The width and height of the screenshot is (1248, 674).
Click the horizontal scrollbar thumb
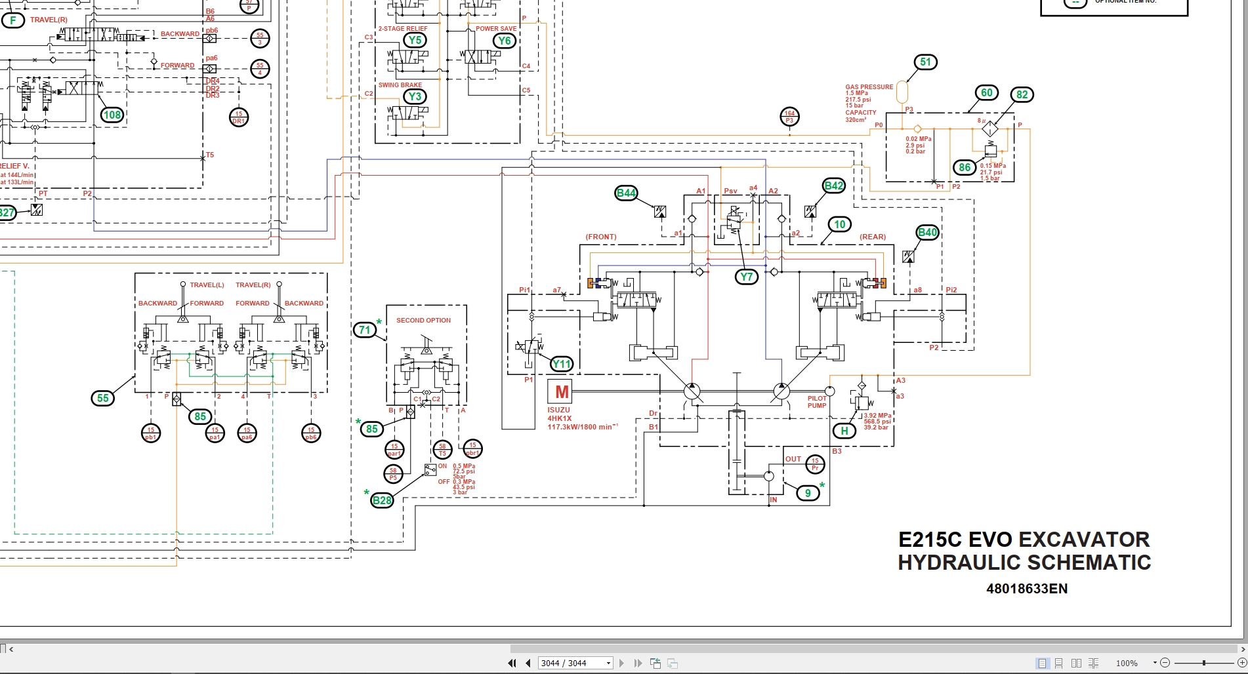point(873,649)
